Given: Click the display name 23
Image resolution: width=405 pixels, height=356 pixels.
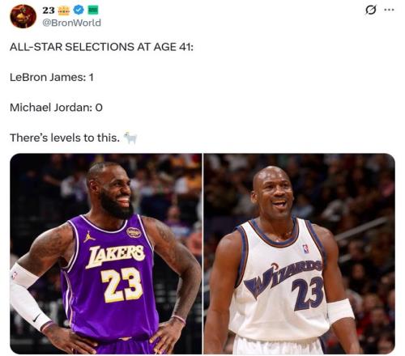Looking at the screenshot, I should (x=49, y=11).
